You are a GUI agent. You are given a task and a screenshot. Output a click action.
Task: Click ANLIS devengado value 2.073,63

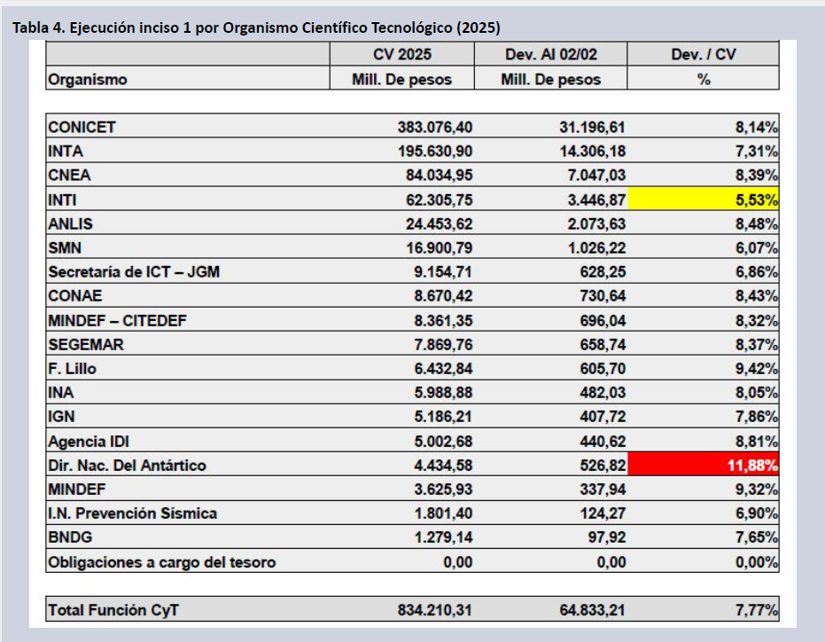593,223
